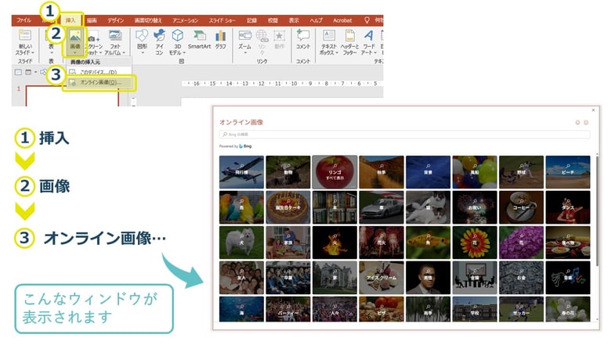The width and height of the screenshot is (615, 345).
Task: Switch to the 画面切り替え (Transitions) tab
Action: pos(148,20)
